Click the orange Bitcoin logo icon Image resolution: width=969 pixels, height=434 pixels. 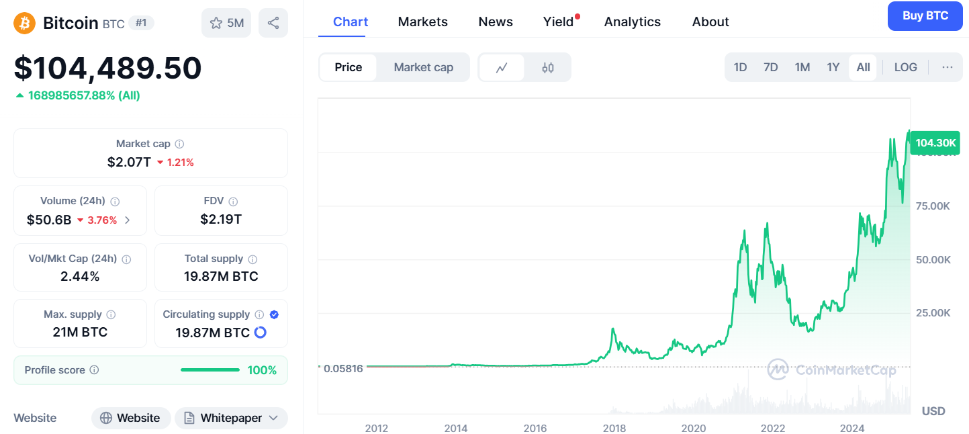point(25,23)
